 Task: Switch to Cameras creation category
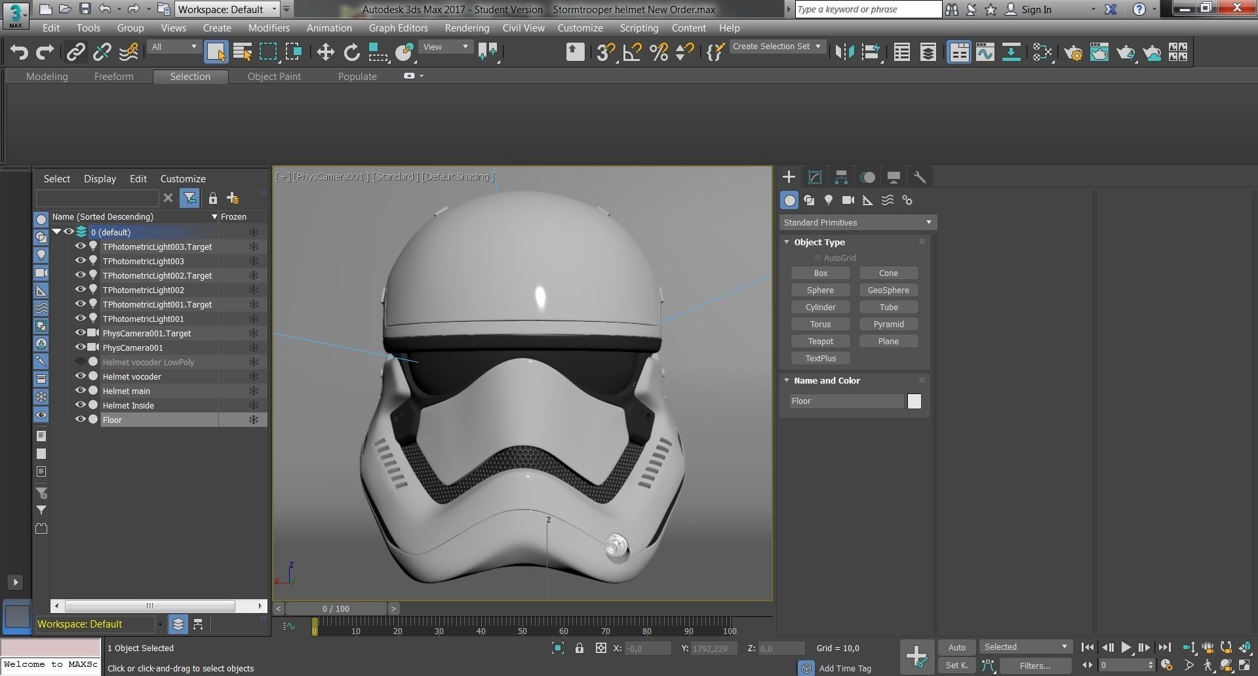click(x=848, y=200)
